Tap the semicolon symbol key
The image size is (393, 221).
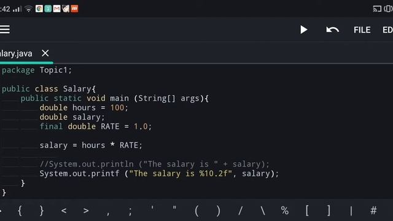(130, 211)
